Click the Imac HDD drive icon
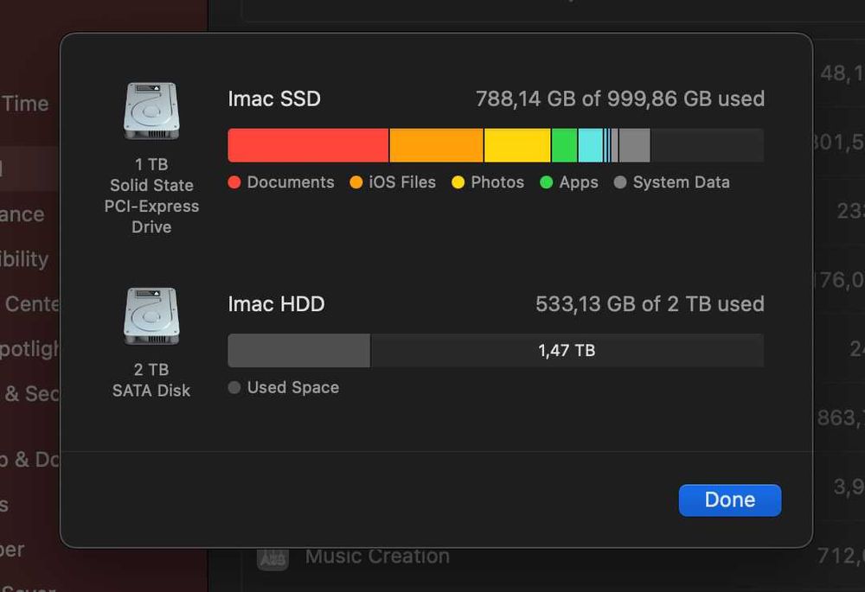The height and width of the screenshot is (592, 865). (151, 316)
